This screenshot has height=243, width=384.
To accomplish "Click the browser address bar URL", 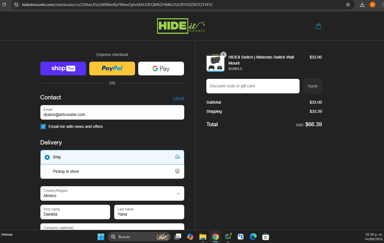I will (117, 5).
